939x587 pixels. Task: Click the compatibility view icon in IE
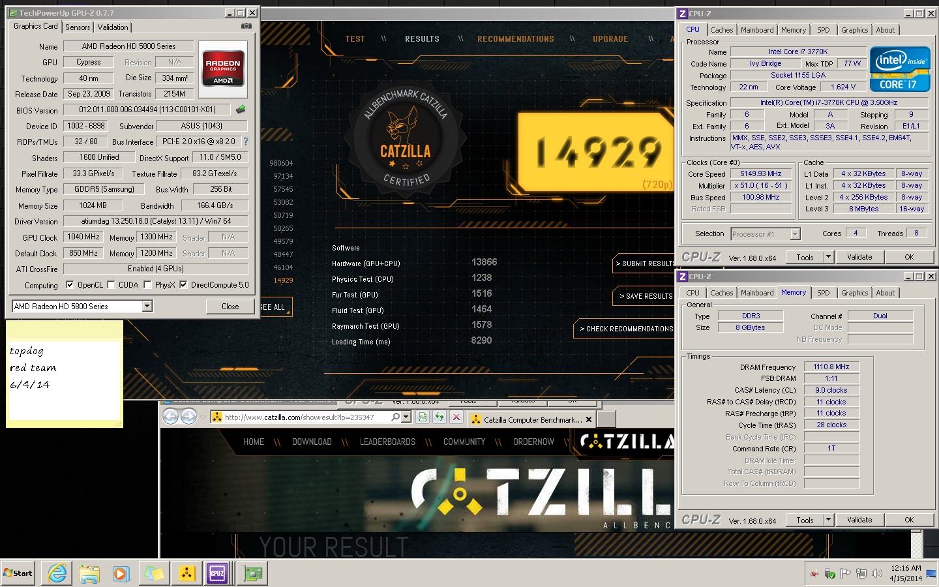tap(423, 417)
